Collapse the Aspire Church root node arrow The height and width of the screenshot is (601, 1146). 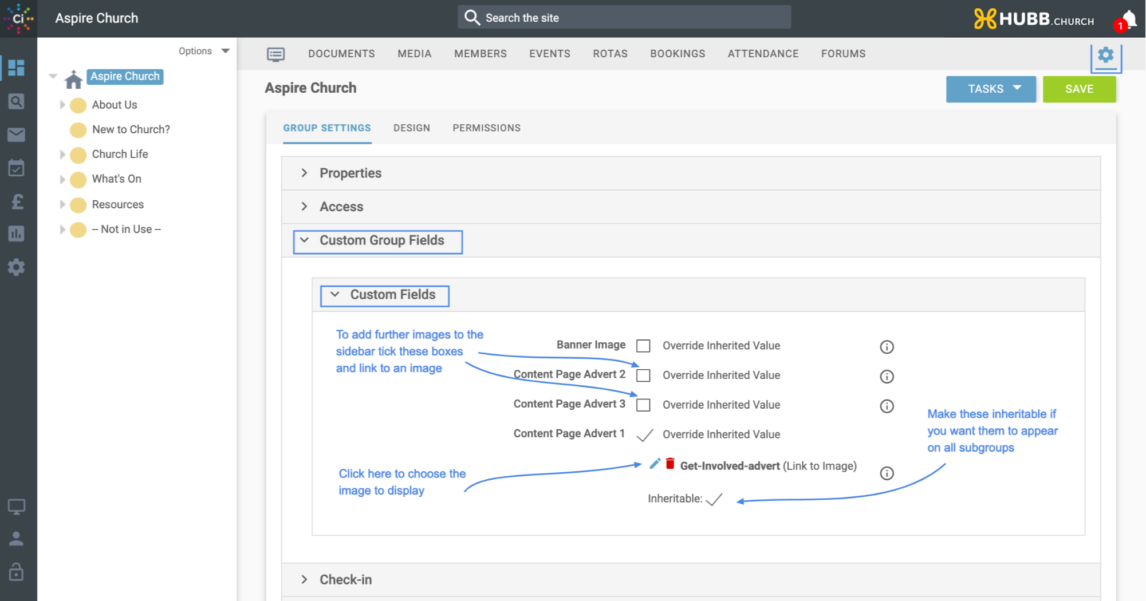(53, 76)
